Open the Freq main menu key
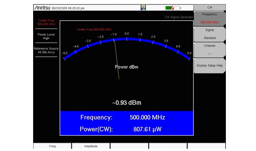The width and height of the screenshot is (256, 151). coord(52,146)
